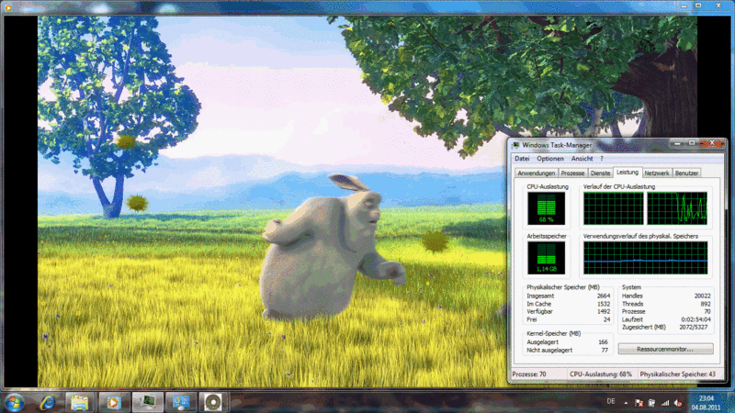
Task: Switch to Task Manager taskbar icon
Action: (x=147, y=402)
